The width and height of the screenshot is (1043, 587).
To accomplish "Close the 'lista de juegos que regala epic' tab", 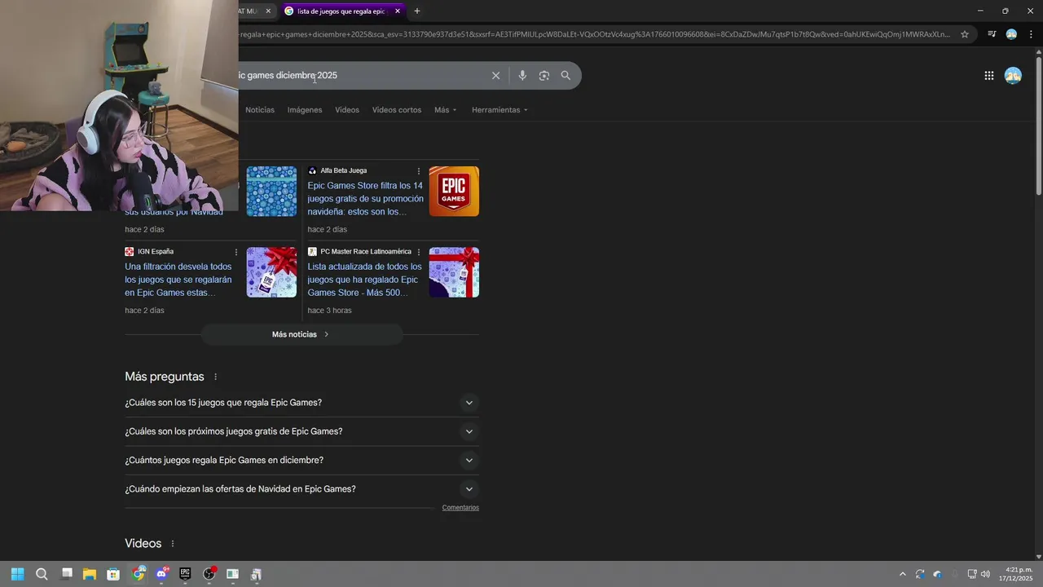I will pyautogui.click(x=398, y=11).
